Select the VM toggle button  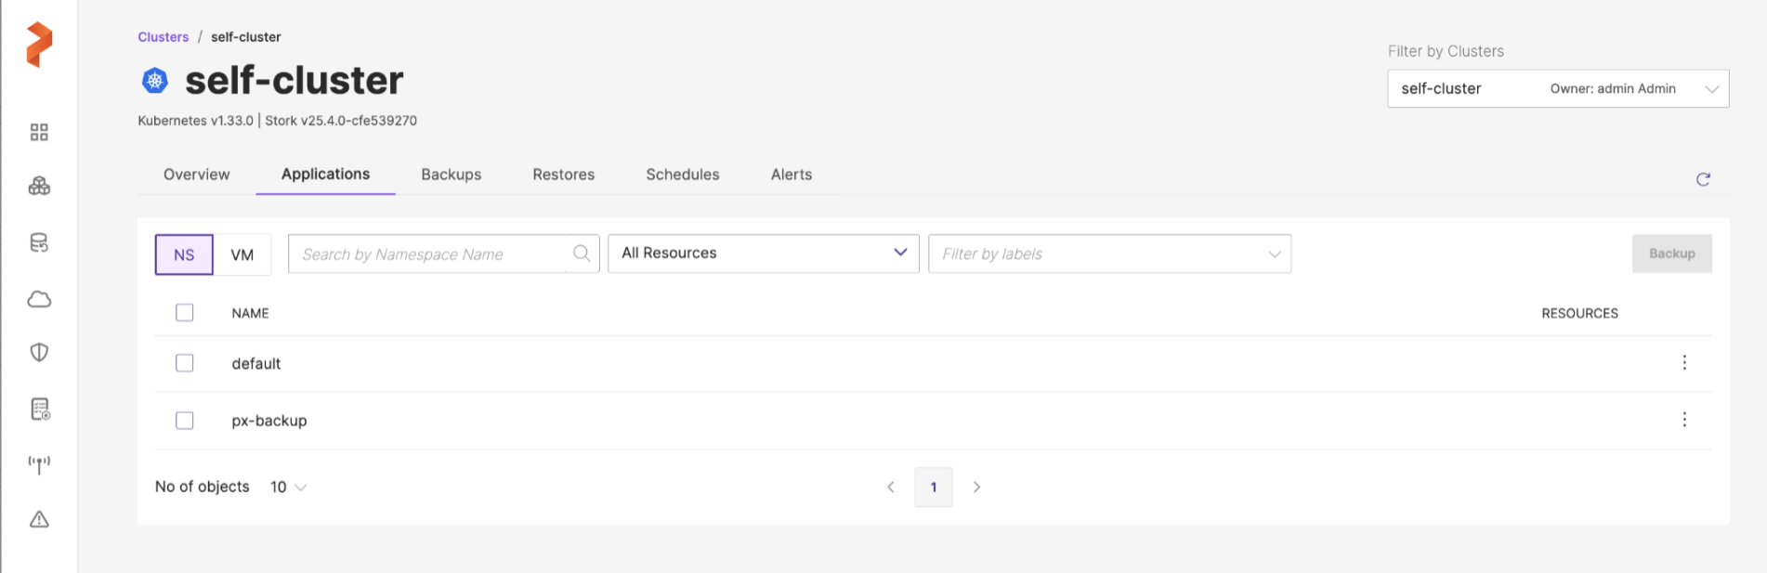242,255
